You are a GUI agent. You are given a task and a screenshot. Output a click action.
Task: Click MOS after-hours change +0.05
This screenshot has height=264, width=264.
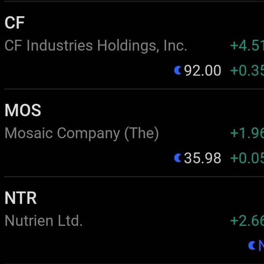point(247,158)
